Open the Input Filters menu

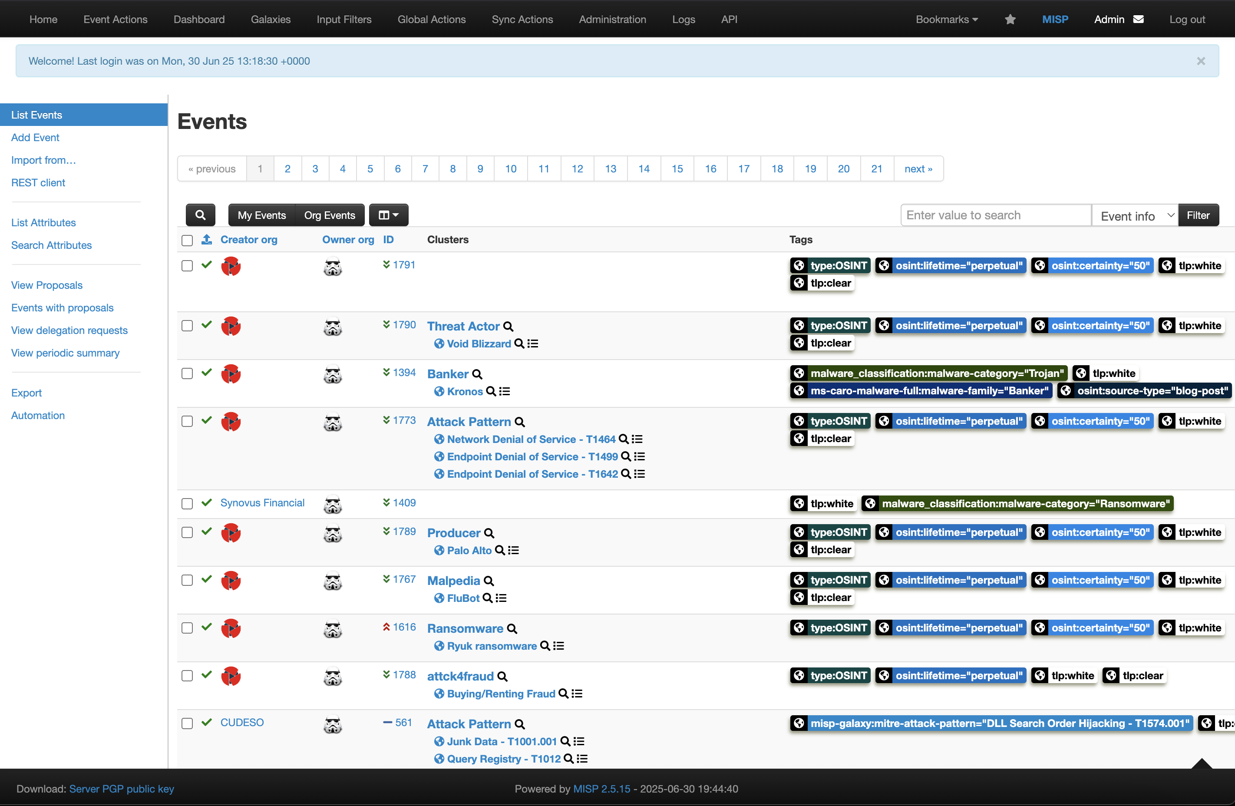tap(344, 19)
